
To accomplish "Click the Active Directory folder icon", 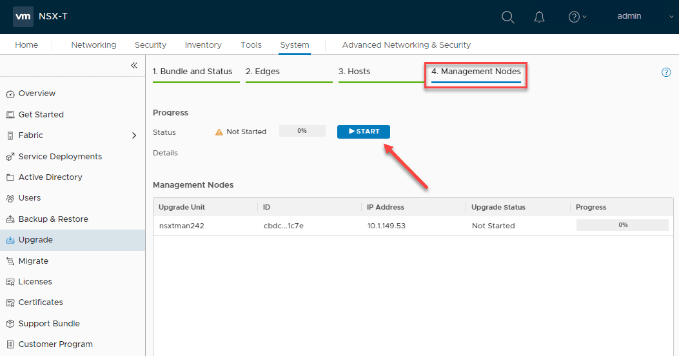I will [10, 177].
